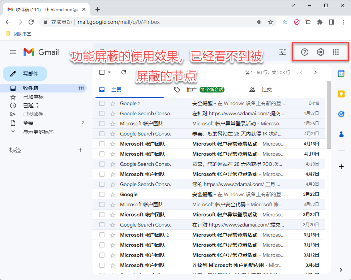The width and height of the screenshot is (351, 280).
Task: Open new browser tab plus button
Action: 98,9
